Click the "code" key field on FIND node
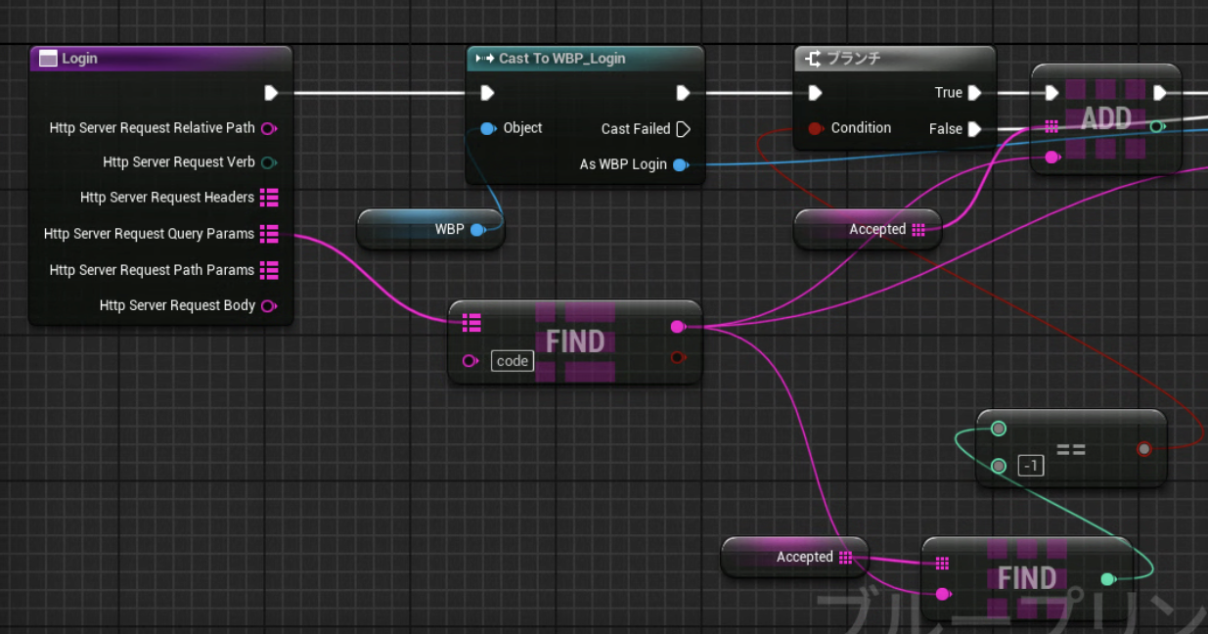The image size is (1208, 634). [x=512, y=361]
